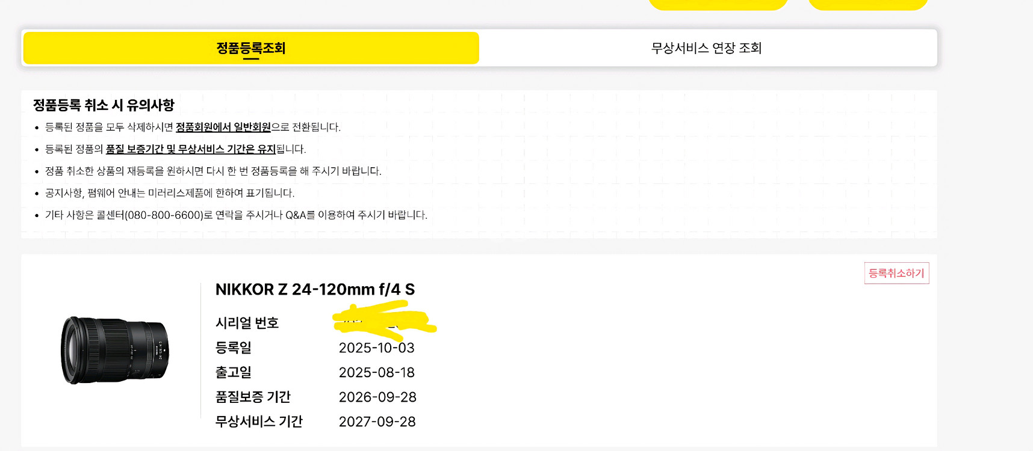
Task: Switch to the 정품등록조회 tab
Action: [x=251, y=48]
